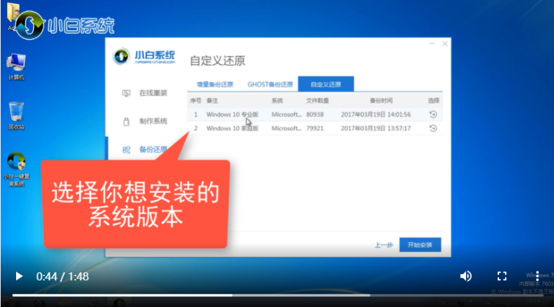The image size is (554, 307).
Task: Open the 回收站 recycle bin icon
Action: [x=16, y=114]
